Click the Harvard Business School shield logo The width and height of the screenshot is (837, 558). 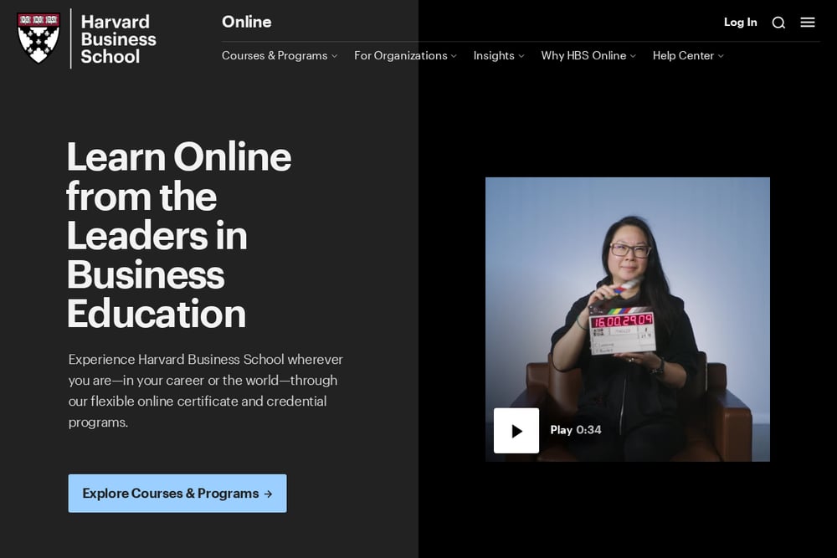coord(38,38)
